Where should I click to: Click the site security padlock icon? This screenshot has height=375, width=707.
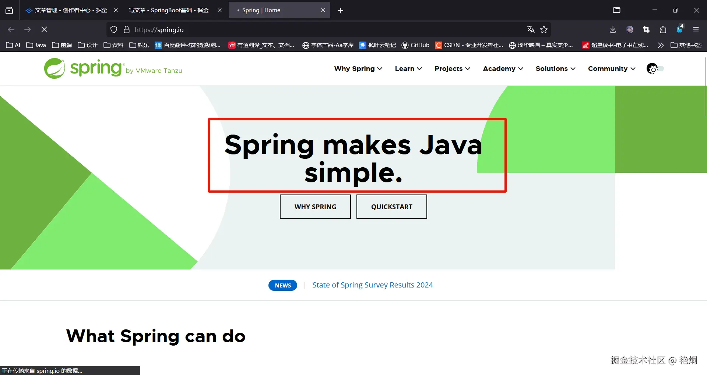pyautogui.click(x=127, y=29)
